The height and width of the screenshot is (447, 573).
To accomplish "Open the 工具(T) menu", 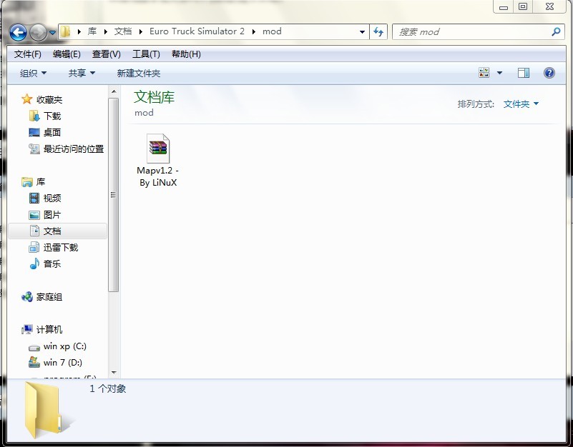I will pos(145,54).
